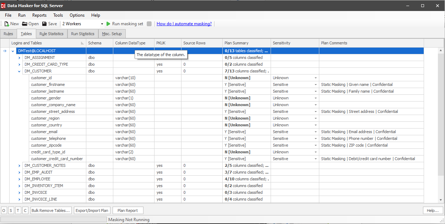Click the Save disk icon
This screenshot has width=445, height=224.
pos(44,24)
